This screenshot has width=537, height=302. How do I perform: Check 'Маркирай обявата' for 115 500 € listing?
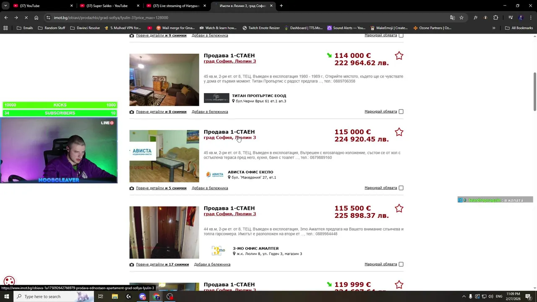pos(401,264)
